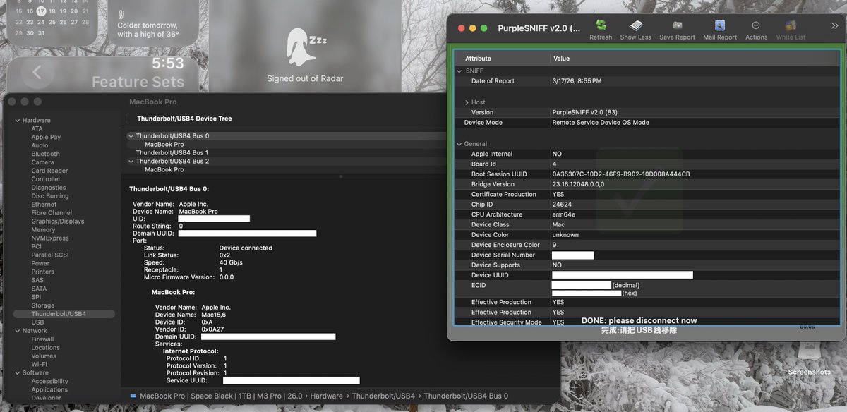
Task: Select the Bridge Version row
Action: coord(647,184)
